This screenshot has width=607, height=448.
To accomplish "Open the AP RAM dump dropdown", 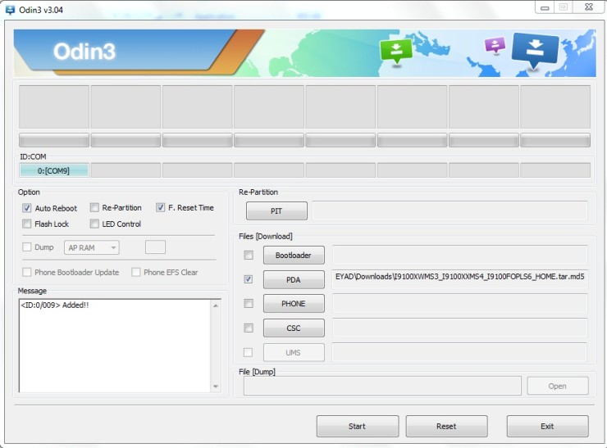I will coord(92,248).
